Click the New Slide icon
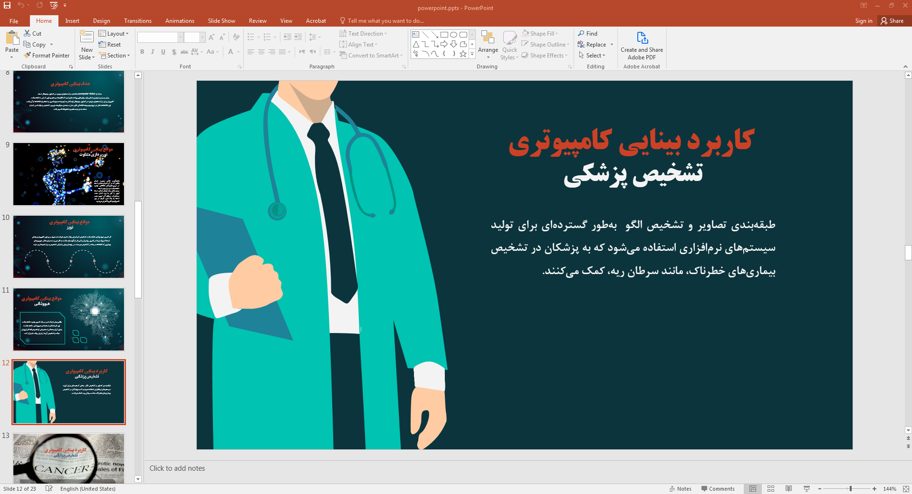The image size is (912, 494). (86, 37)
